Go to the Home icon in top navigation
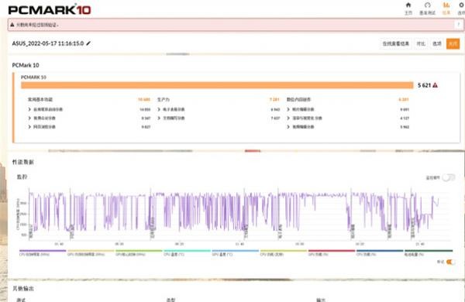 [408, 5]
